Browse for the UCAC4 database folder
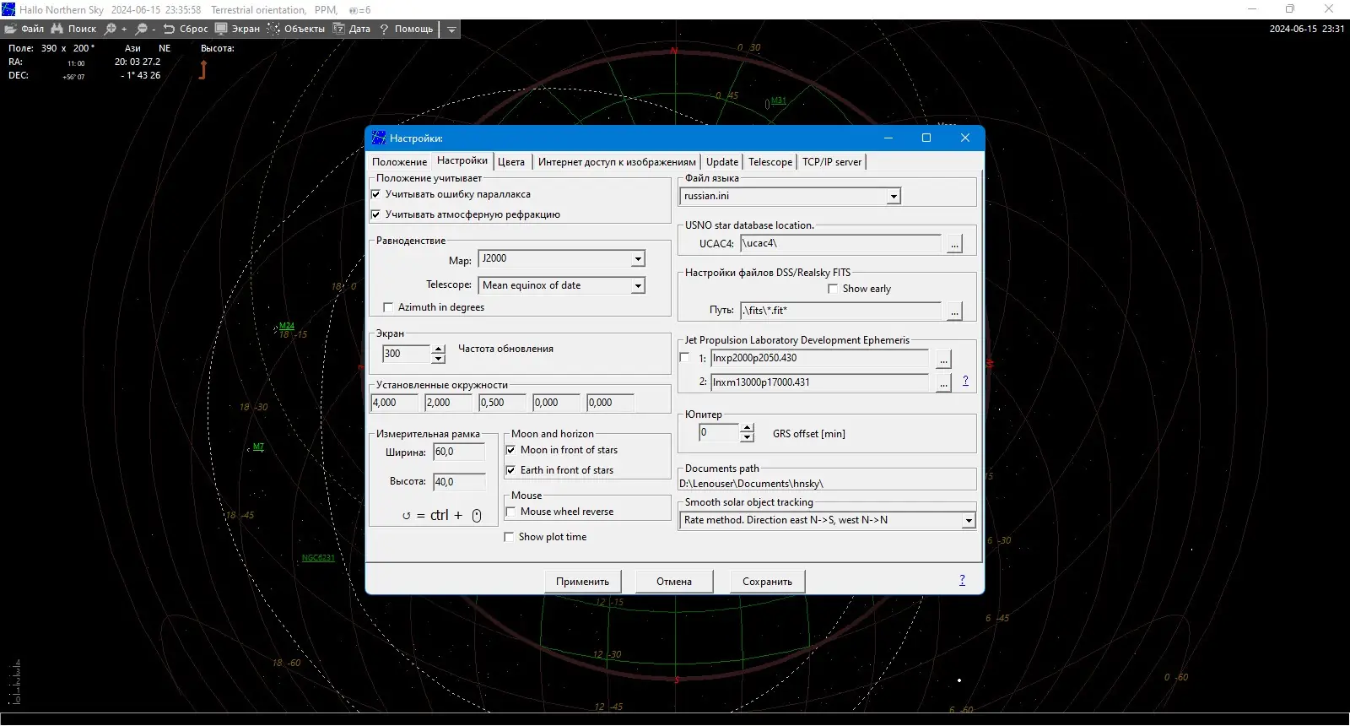Screen dimensions: 1350x726 pyautogui.click(x=954, y=244)
